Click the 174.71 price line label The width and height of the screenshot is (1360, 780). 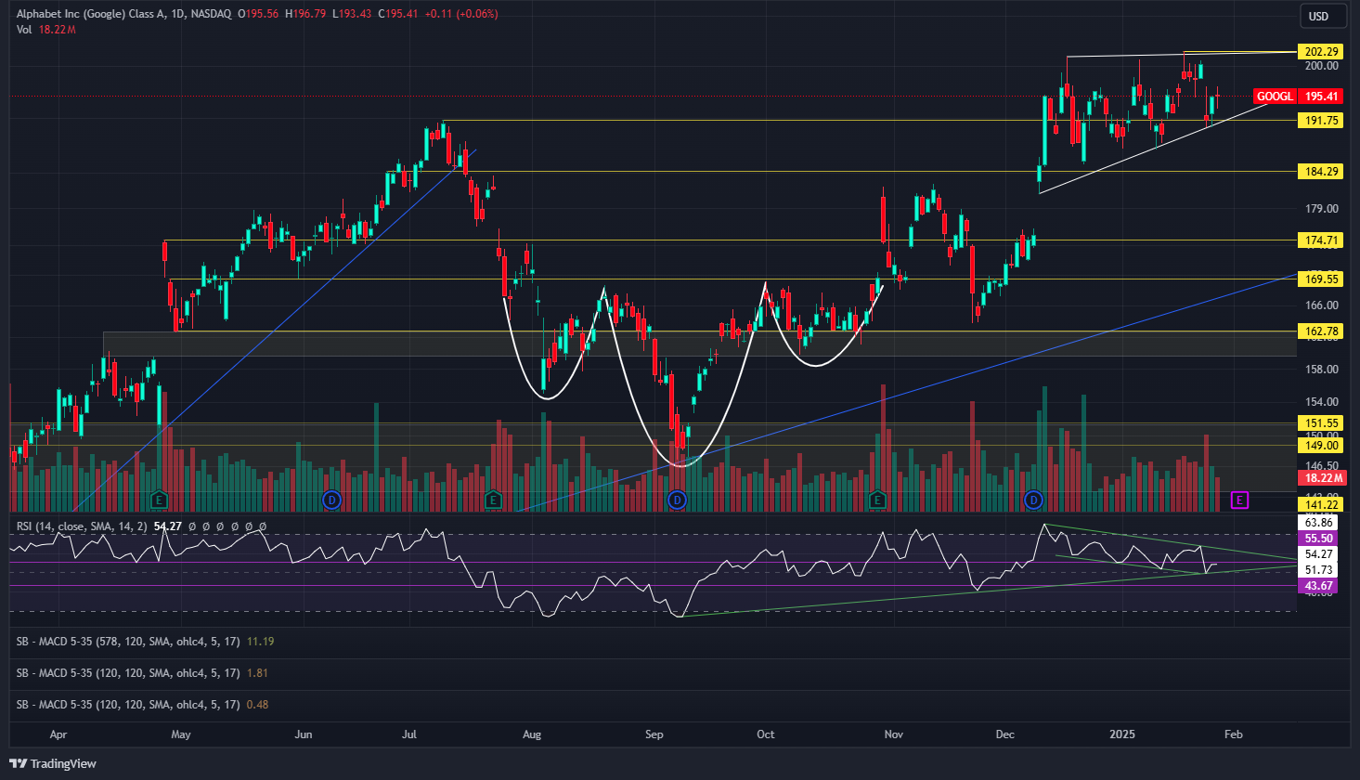click(1321, 240)
